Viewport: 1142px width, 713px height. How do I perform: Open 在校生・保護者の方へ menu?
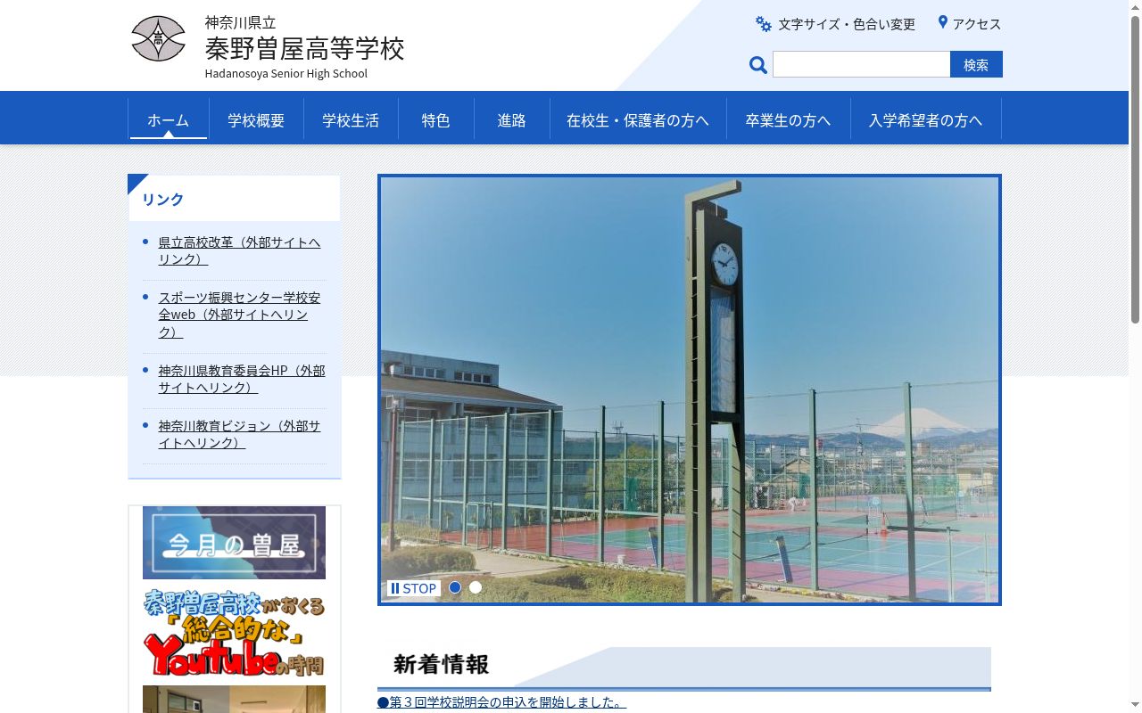pos(638,119)
